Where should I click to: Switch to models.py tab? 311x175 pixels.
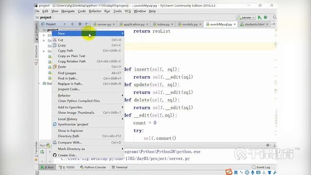[190, 24]
